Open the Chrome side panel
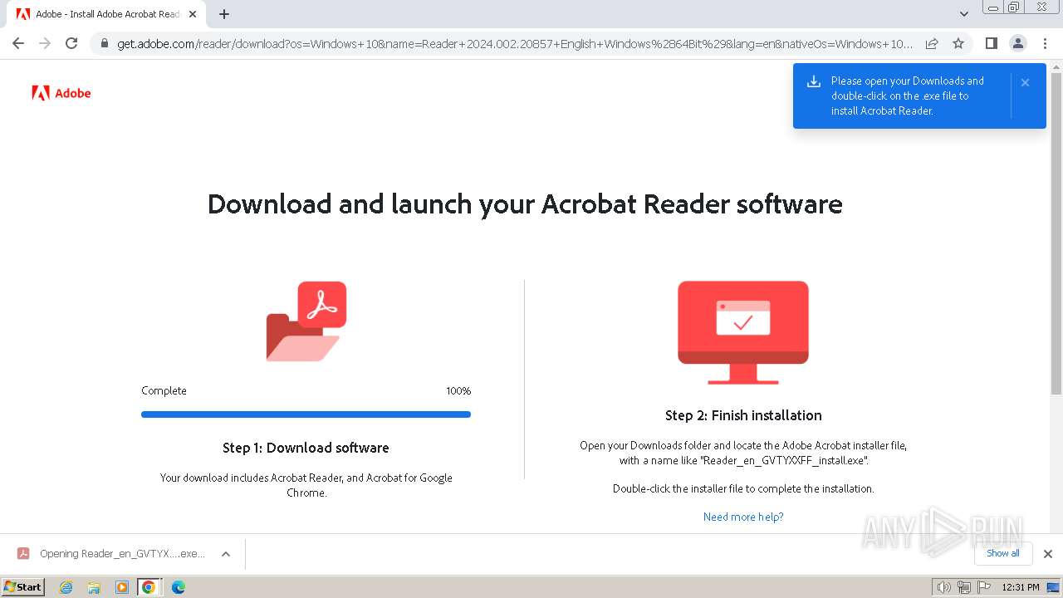Viewport: 1063px width, 598px height. pos(991,43)
